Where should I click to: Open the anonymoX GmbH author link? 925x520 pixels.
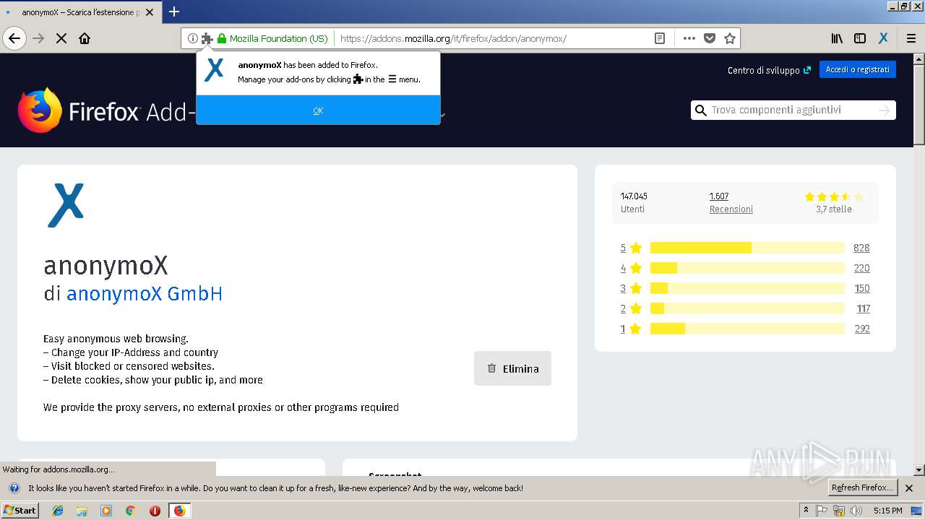(145, 294)
